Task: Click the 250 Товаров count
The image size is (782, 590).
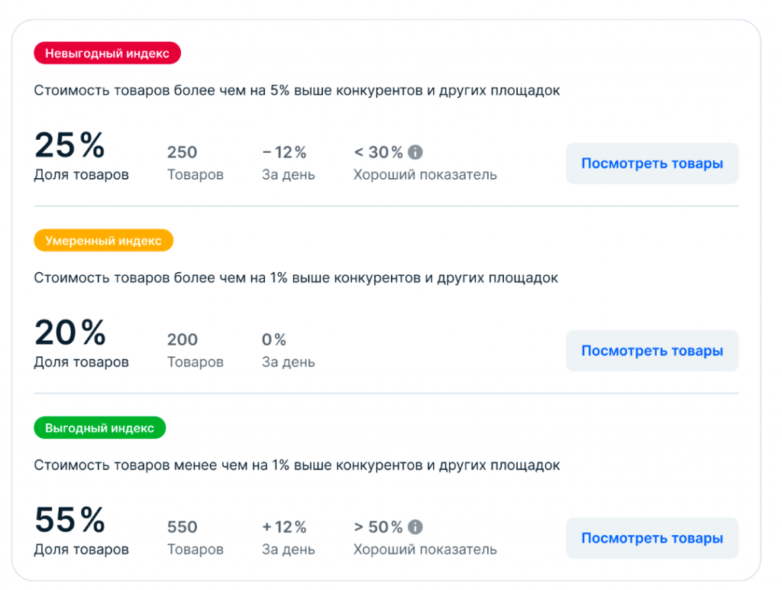Action: [183, 152]
